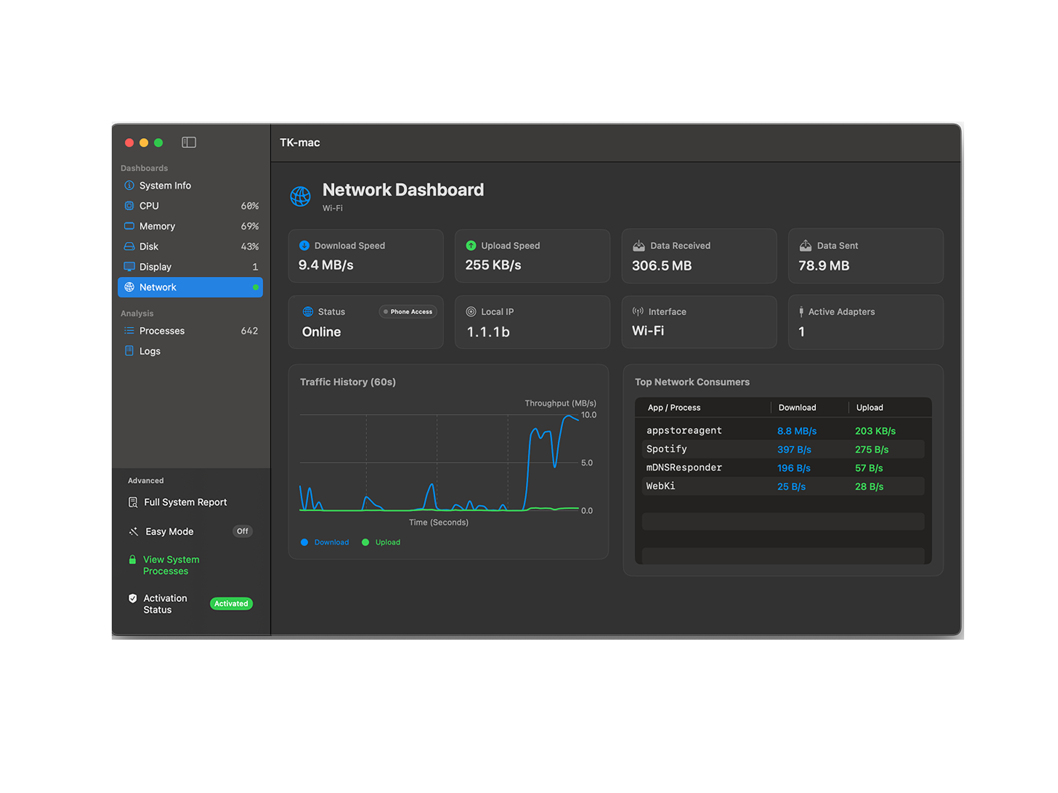Select the WebKi process row
This screenshot has width=1058, height=793.
[783, 486]
